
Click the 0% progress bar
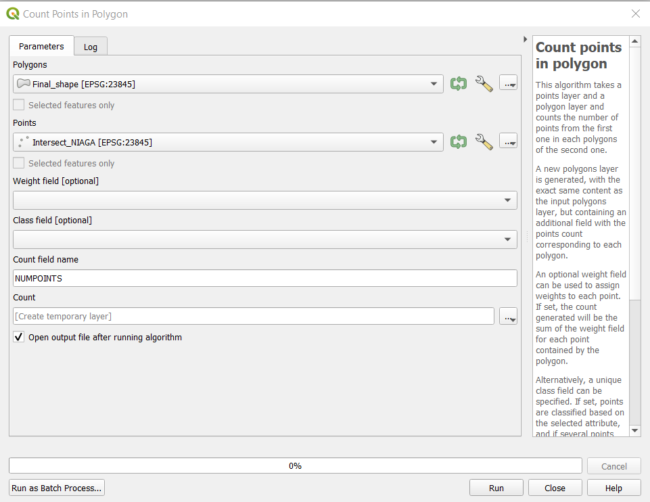coord(295,466)
